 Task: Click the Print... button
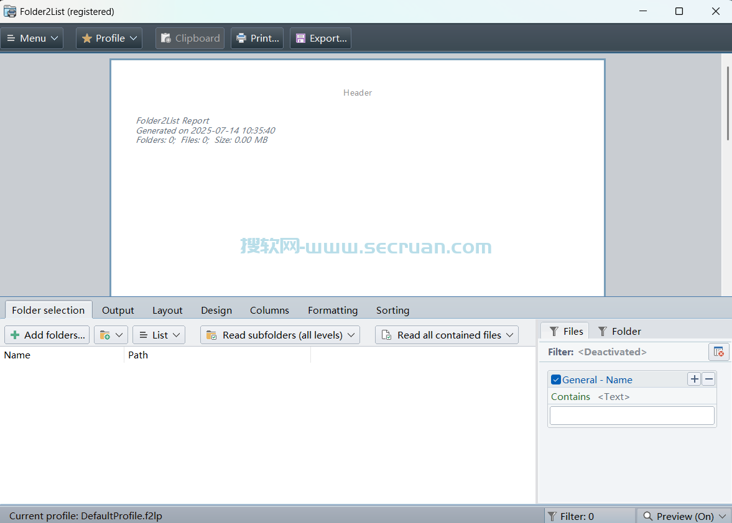[x=257, y=39]
